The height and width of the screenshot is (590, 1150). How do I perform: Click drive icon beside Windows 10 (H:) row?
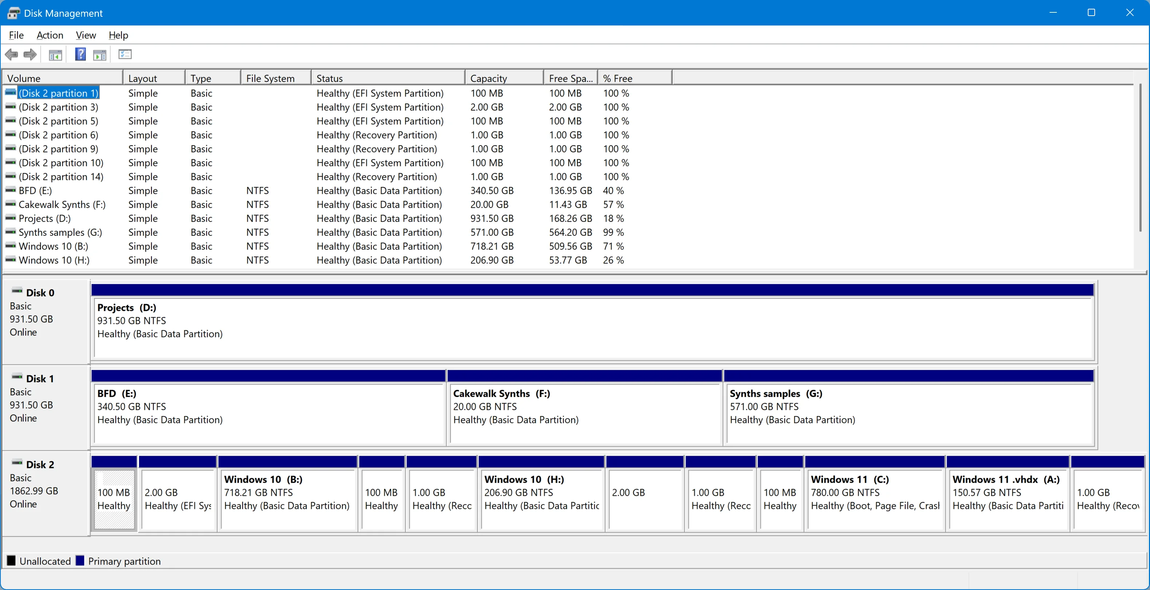(x=11, y=259)
